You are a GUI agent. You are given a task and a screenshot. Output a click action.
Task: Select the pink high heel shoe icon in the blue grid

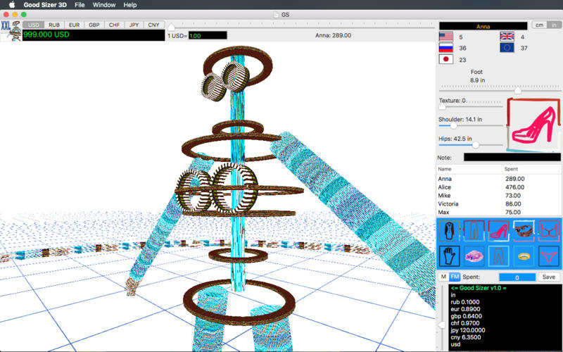499,230
